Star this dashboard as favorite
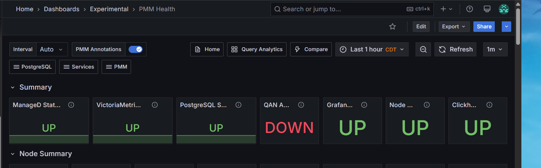 point(392,27)
